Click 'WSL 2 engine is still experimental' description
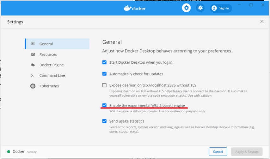Screen dimensions: 270x159 [157, 111]
